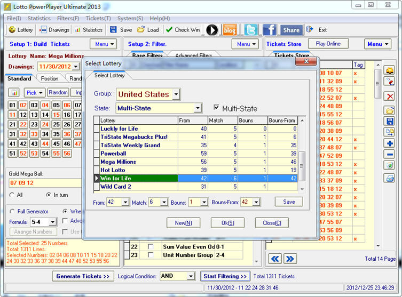Select the In turn radio button
The width and height of the screenshot is (402, 297).
48,195
